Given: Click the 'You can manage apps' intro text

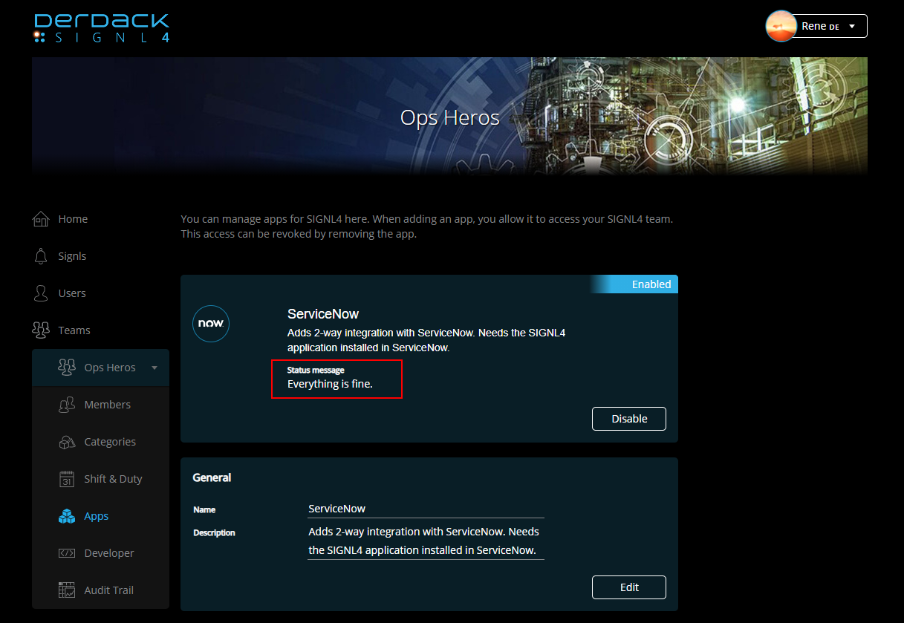Looking at the screenshot, I should 427,226.
